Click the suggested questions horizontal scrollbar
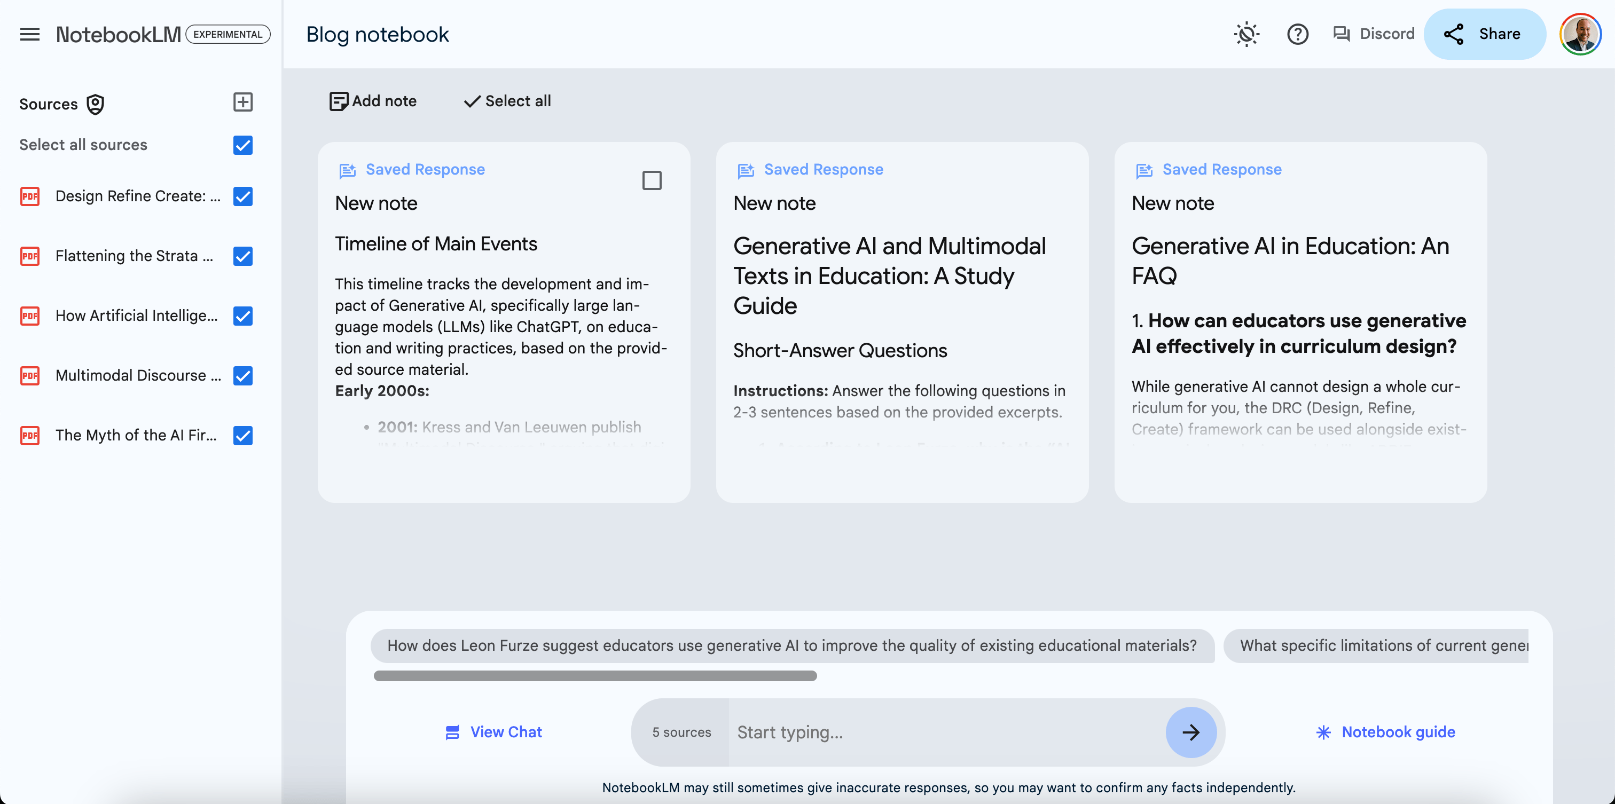Viewport: 1615px width, 804px height. (x=595, y=675)
